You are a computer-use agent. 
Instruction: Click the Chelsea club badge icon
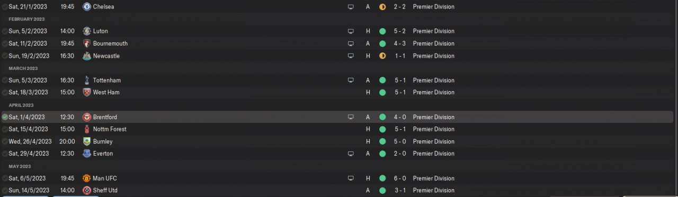tap(87, 7)
